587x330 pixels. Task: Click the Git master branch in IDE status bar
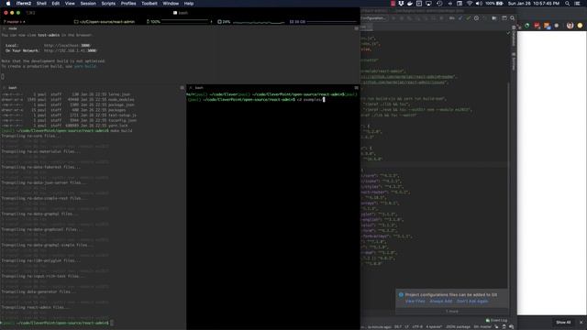click(x=482, y=326)
